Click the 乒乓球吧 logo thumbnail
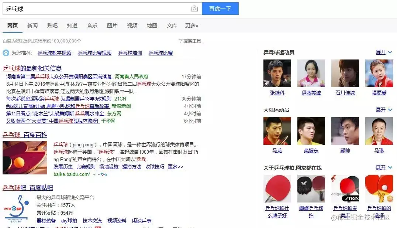Viewport: 397px width, 228px height. coord(16,209)
